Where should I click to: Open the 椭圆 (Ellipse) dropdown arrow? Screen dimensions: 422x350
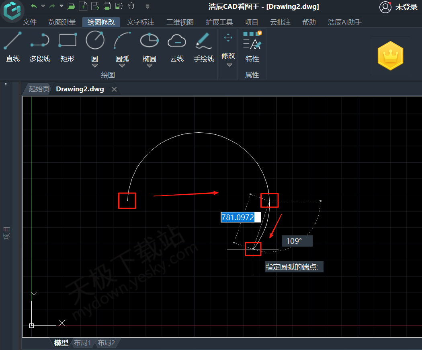(150, 66)
